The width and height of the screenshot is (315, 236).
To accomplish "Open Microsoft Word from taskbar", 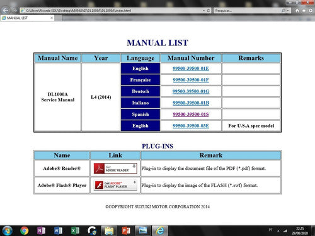I will point(58,231).
